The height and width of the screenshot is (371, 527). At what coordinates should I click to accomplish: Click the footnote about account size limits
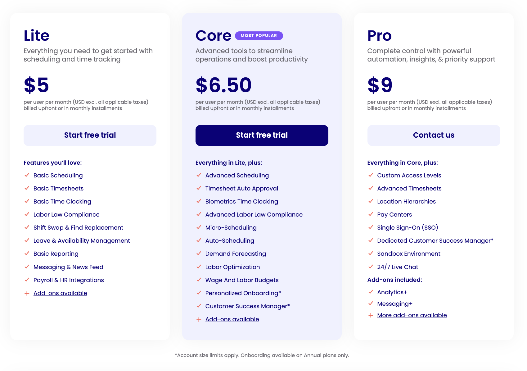pos(262,355)
